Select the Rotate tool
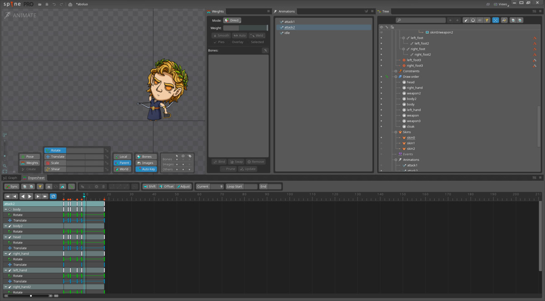The height and width of the screenshot is (301, 545). point(55,150)
